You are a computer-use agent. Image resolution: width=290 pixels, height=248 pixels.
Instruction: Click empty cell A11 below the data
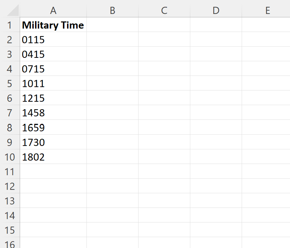coord(53,171)
